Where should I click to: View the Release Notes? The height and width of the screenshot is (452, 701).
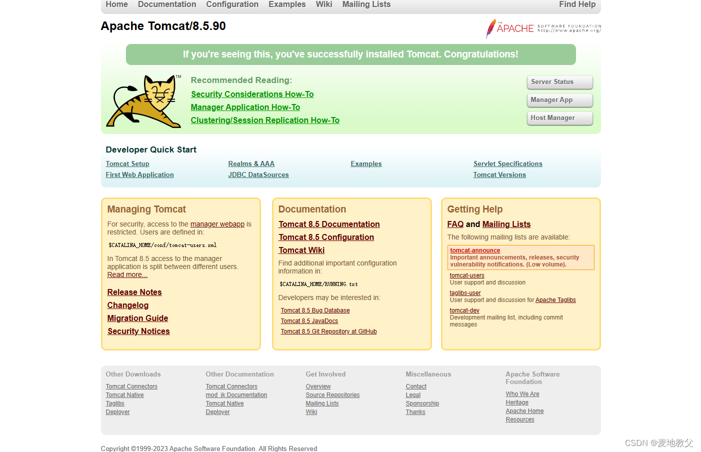coord(134,292)
